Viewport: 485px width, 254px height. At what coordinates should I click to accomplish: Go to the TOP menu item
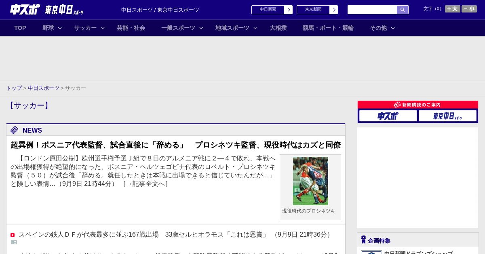pyautogui.click(x=20, y=28)
